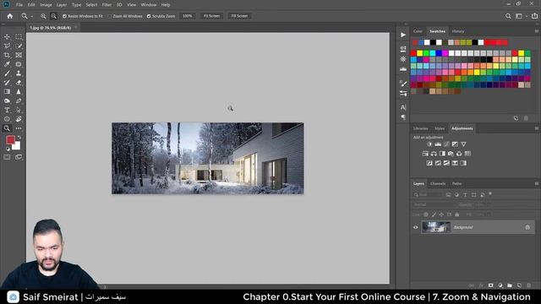Image resolution: width=541 pixels, height=304 pixels.
Task: Select the Clone Stamp tool
Action: pyautogui.click(x=19, y=73)
